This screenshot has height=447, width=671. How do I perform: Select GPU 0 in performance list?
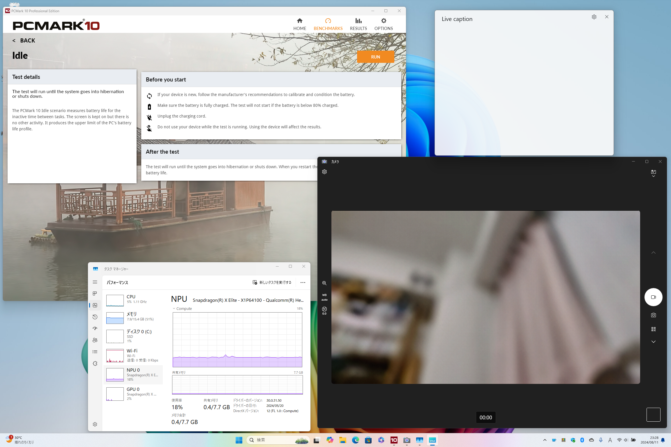(133, 393)
